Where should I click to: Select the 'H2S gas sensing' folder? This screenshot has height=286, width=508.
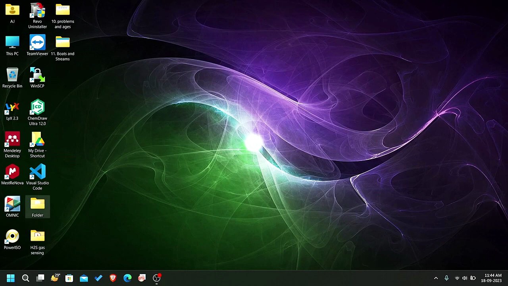(x=37, y=242)
